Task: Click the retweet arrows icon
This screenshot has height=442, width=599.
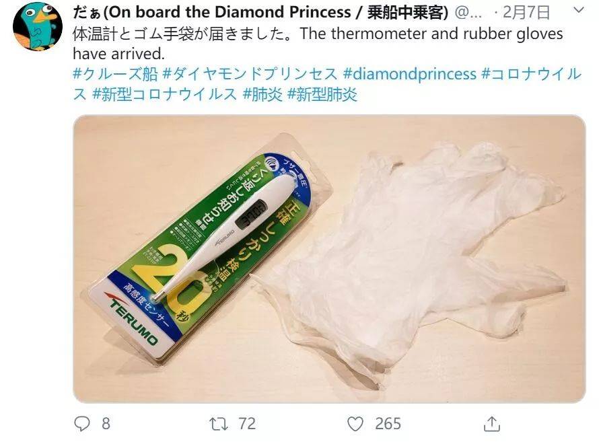Action: click(219, 424)
